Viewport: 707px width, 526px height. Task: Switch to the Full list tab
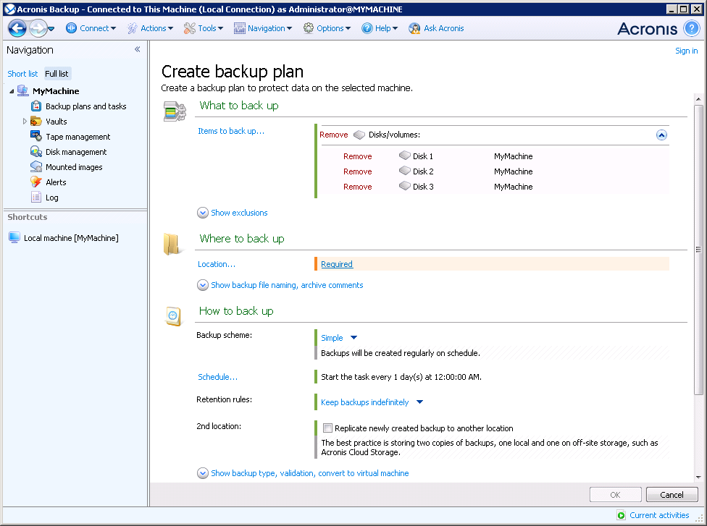tap(57, 74)
